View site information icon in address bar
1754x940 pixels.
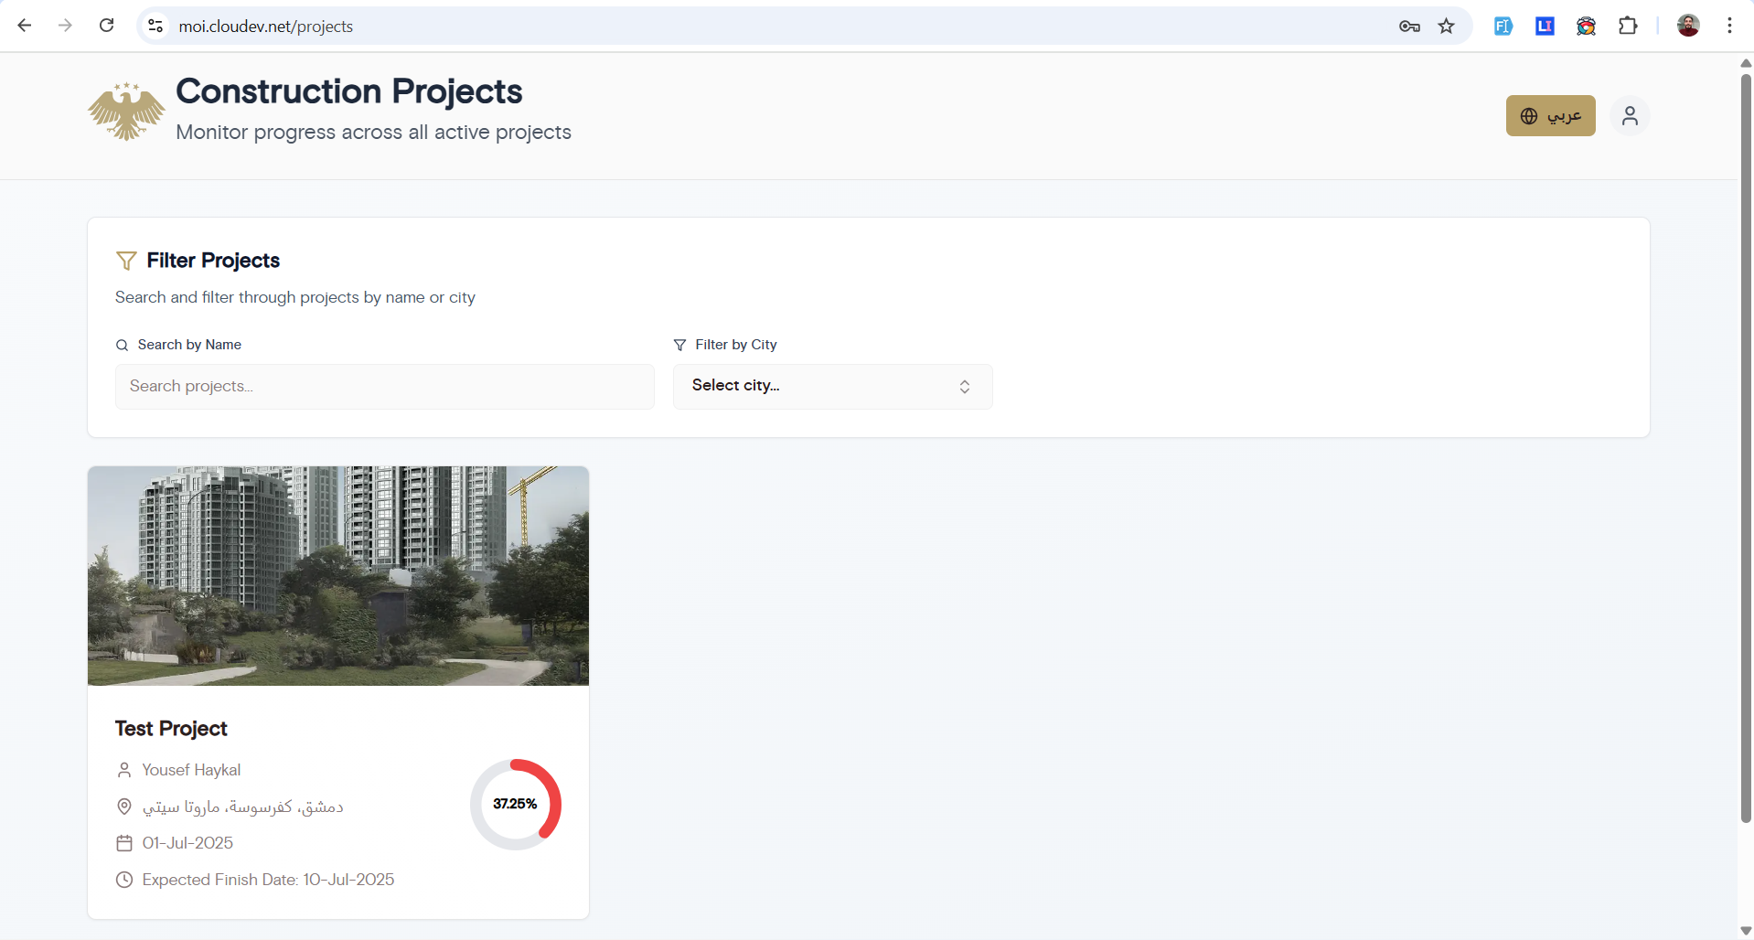[156, 26]
